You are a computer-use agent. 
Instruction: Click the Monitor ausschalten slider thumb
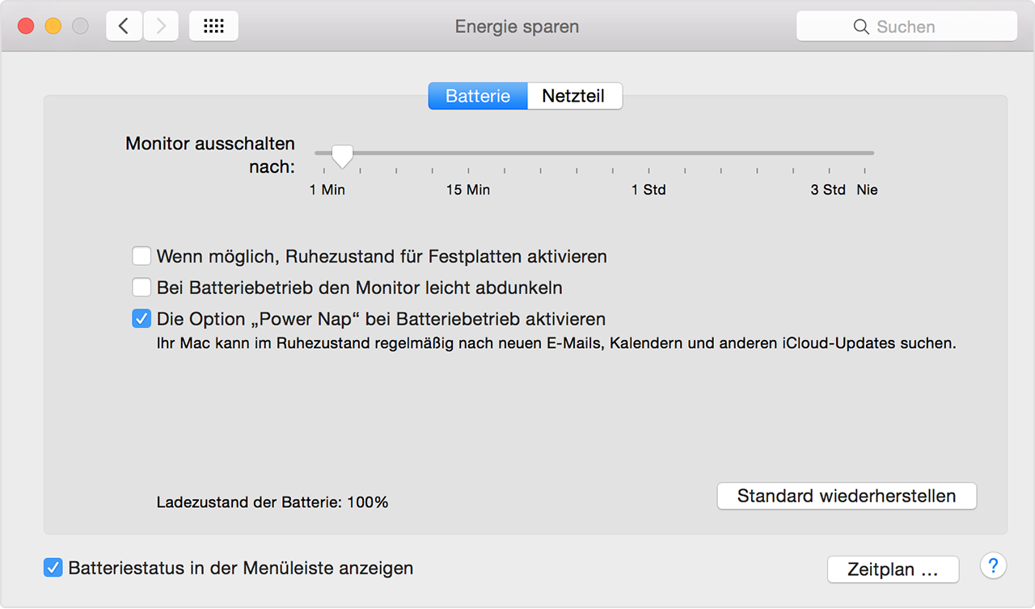pos(342,155)
